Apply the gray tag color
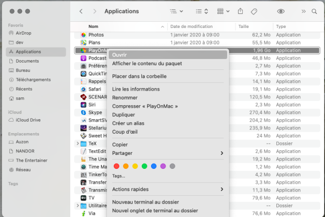Screen dimensions: 325x217 (x=172, y=166)
